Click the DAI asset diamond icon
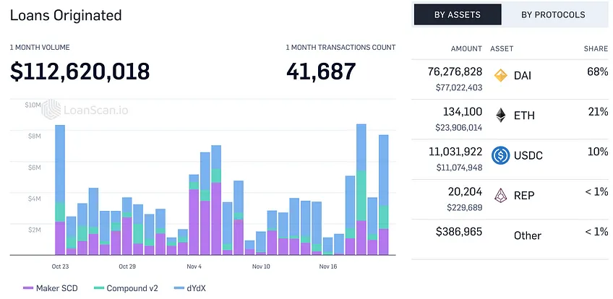The image size is (613, 299). point(501,75)
